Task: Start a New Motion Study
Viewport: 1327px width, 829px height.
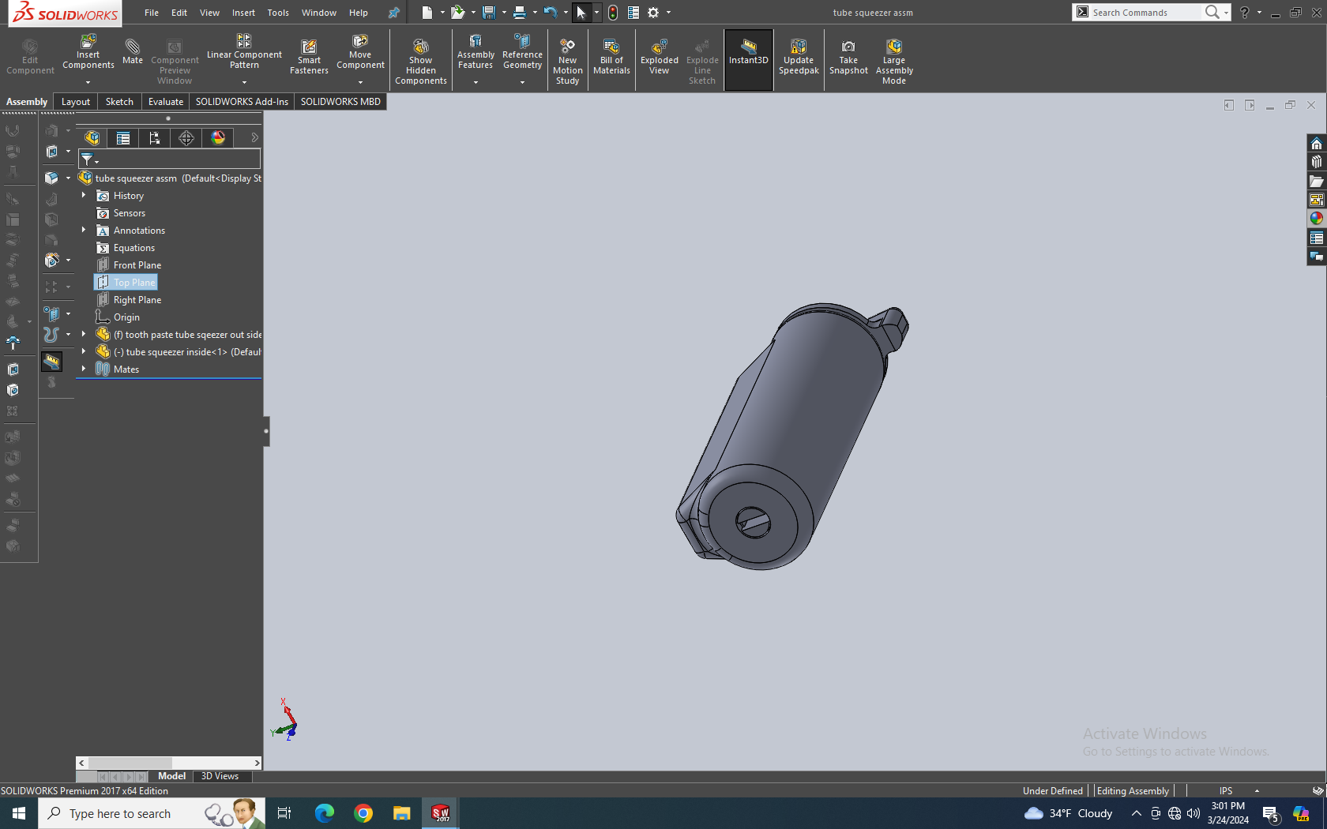Action: click(567, 61)
